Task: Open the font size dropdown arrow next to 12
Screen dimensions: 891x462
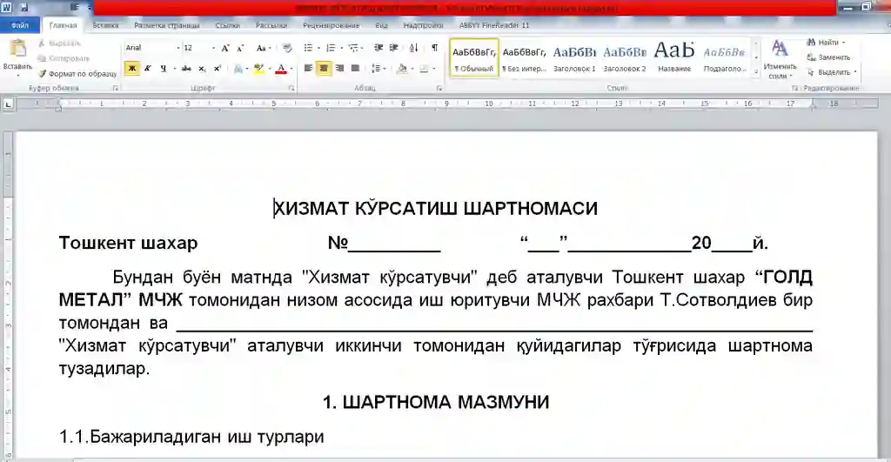Action: (x=213, y=49)
